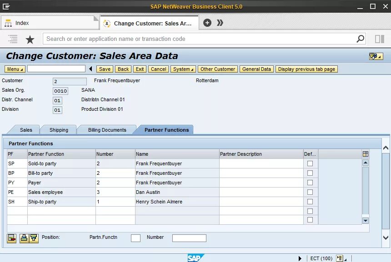This screenshot has height=262, width=391.
Task: Toggle Default checkbox for Bill-to party
Action: tap(310, 173)
